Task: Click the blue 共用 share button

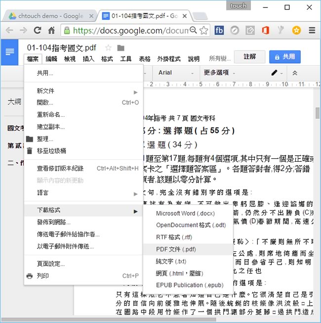Action: pos(284,57)
